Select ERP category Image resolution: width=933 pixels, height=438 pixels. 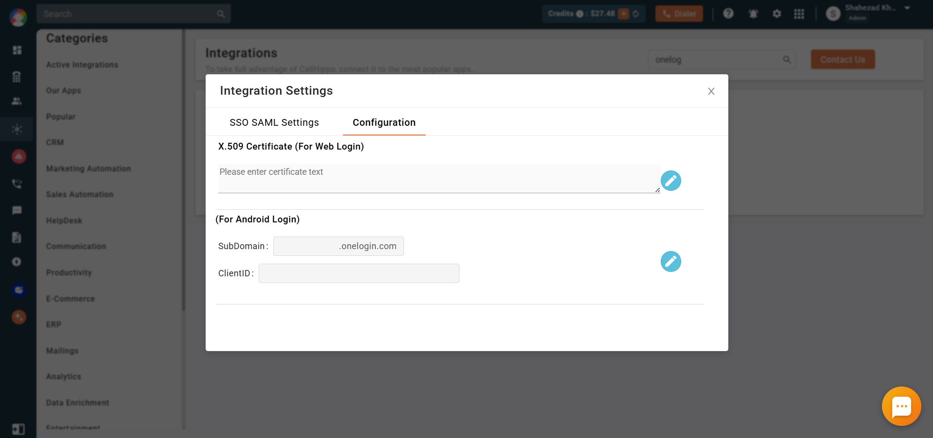(53, 324)
